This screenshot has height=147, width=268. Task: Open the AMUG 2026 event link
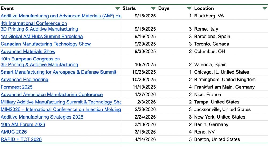14,132
